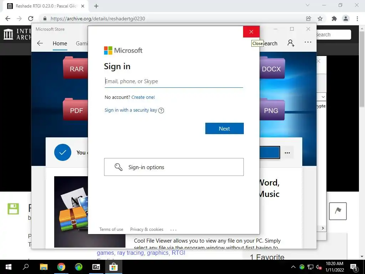Image resolution: width=365 pixels, height=274 pixels.
Task: Switch to Microsoft Store taskbar icon
Action: pyautogui.click(x=114, y=267)
